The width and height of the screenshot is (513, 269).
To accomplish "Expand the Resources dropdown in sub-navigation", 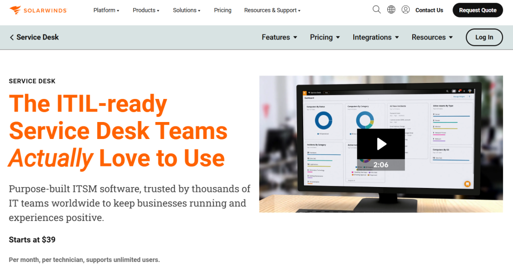I will coord(432,37).
